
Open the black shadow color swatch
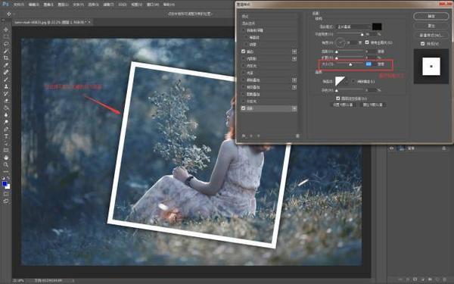click(377, 27)
